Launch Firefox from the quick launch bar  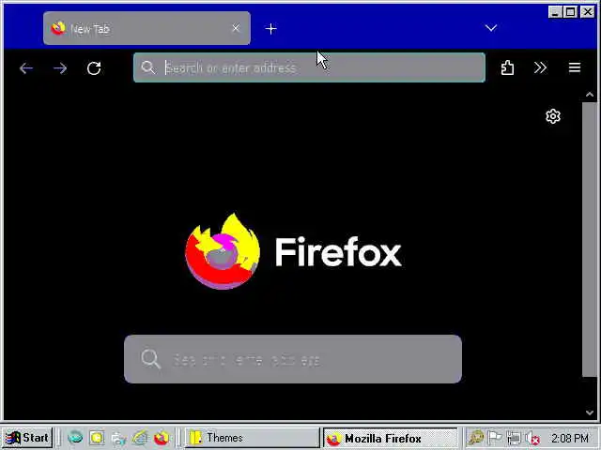coord(162,438)
